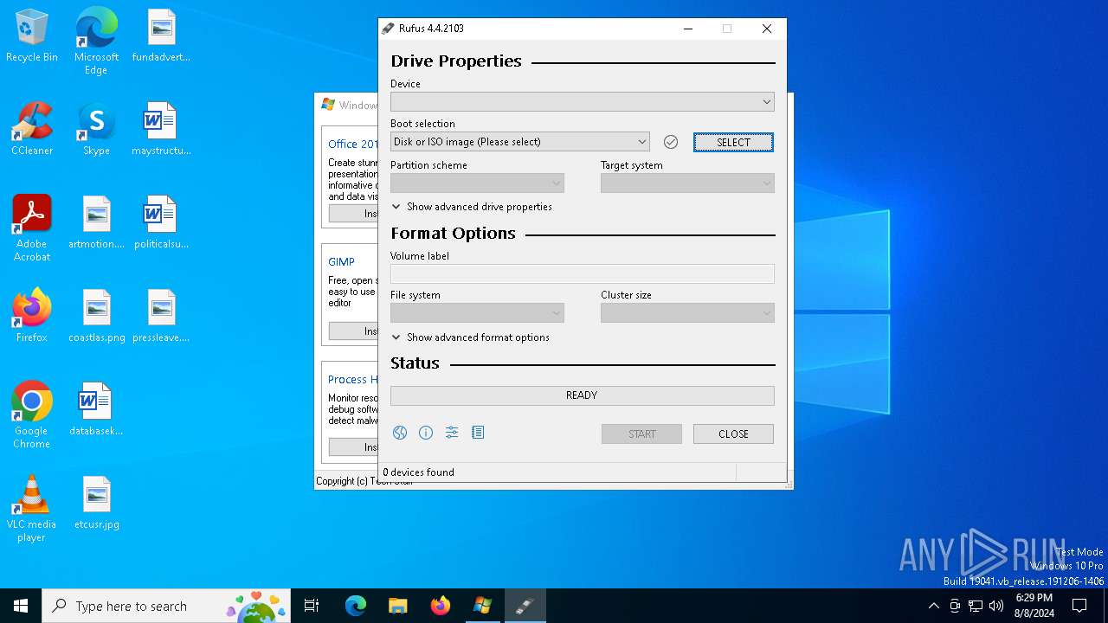This screenshot has width=1108, height=623.
Task: Open network status in system tray
Action: click(x=976, y=606)
